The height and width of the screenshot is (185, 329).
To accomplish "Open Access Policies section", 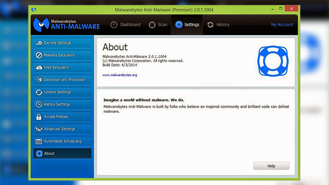I will [x=62, y=116].
